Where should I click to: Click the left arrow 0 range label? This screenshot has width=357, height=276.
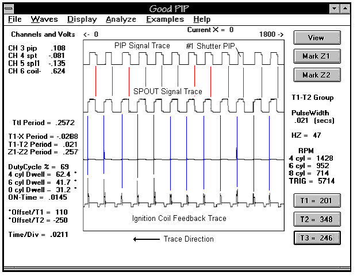coord(91,34)
